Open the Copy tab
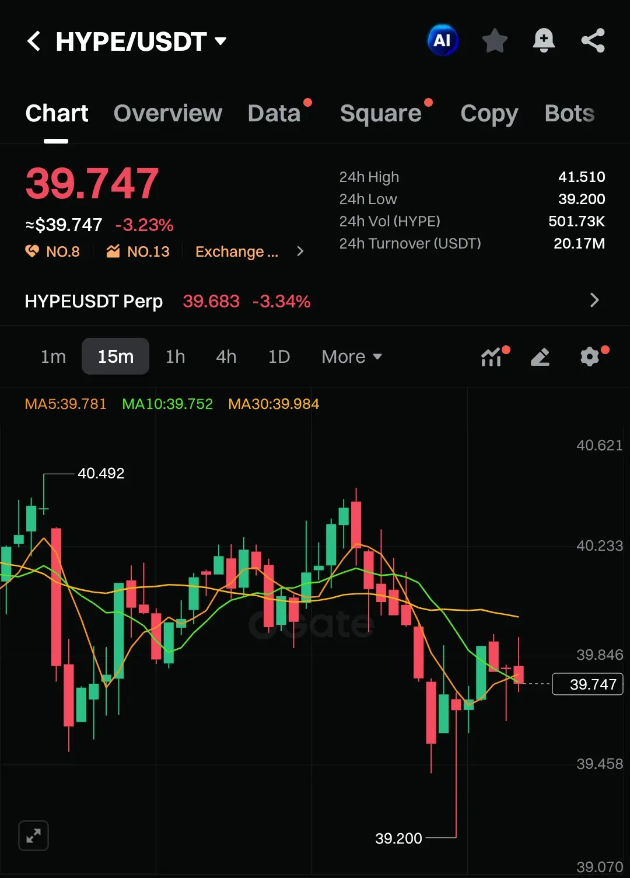Viewport: 630px width, 878px height. 489,114
